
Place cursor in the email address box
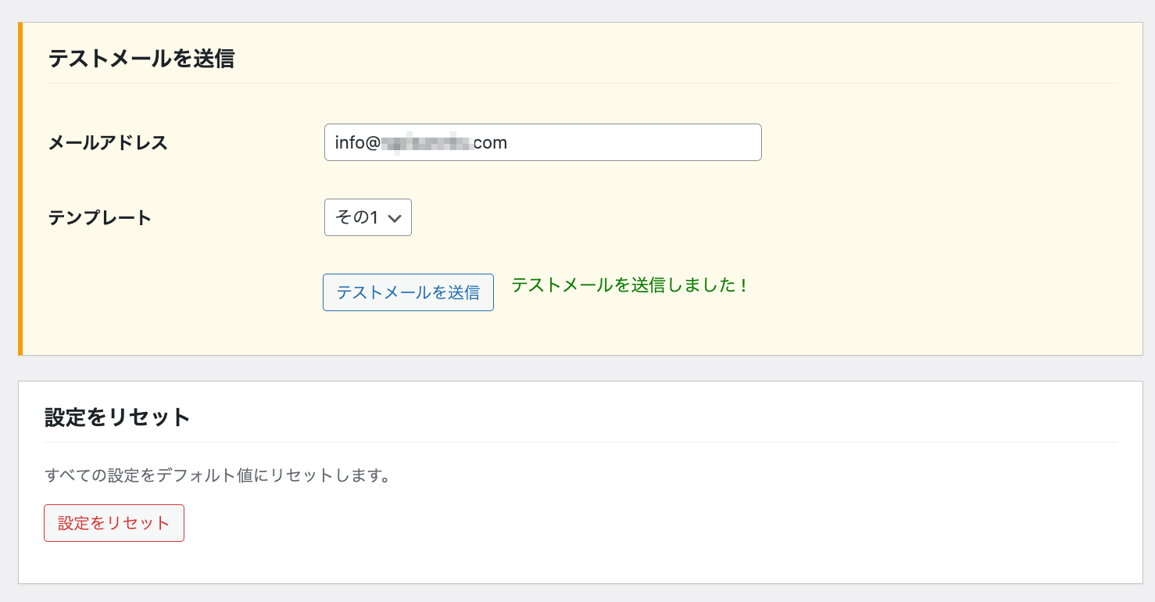click(x=542, y=142)
